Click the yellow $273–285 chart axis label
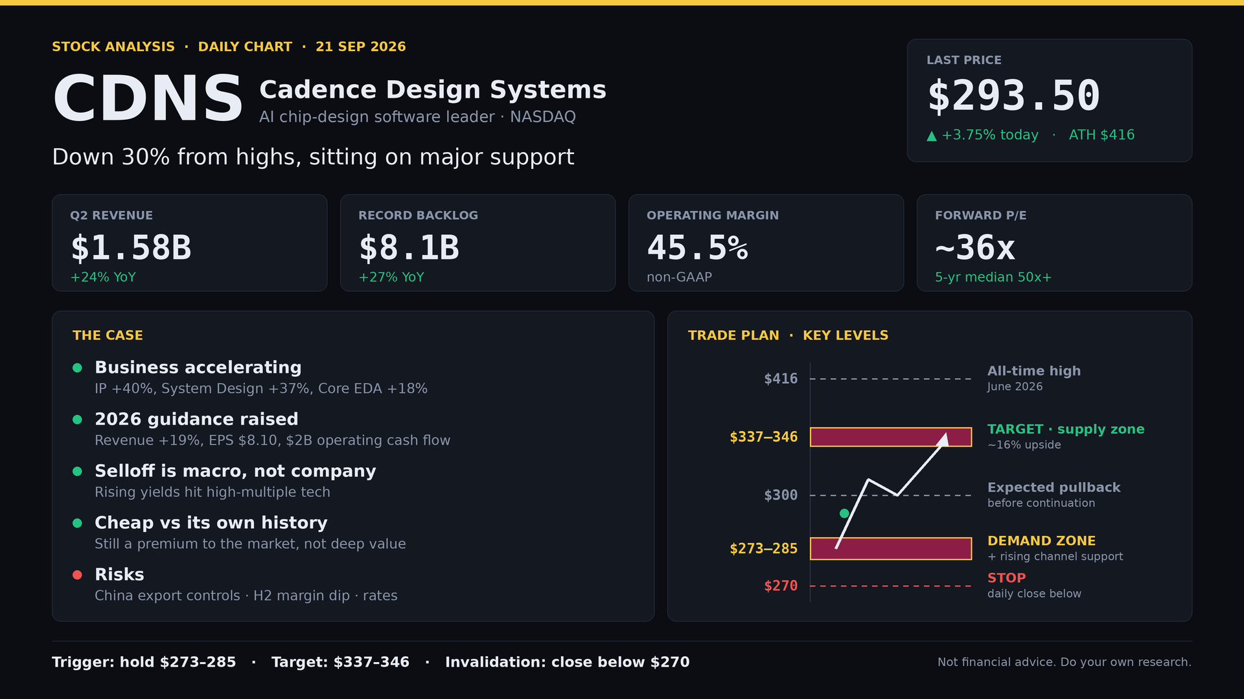 (764, 548)
